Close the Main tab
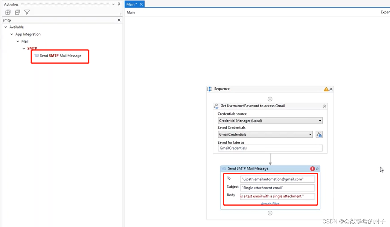The width and height of the screenshot is (390, 227). tap(141, 4)
